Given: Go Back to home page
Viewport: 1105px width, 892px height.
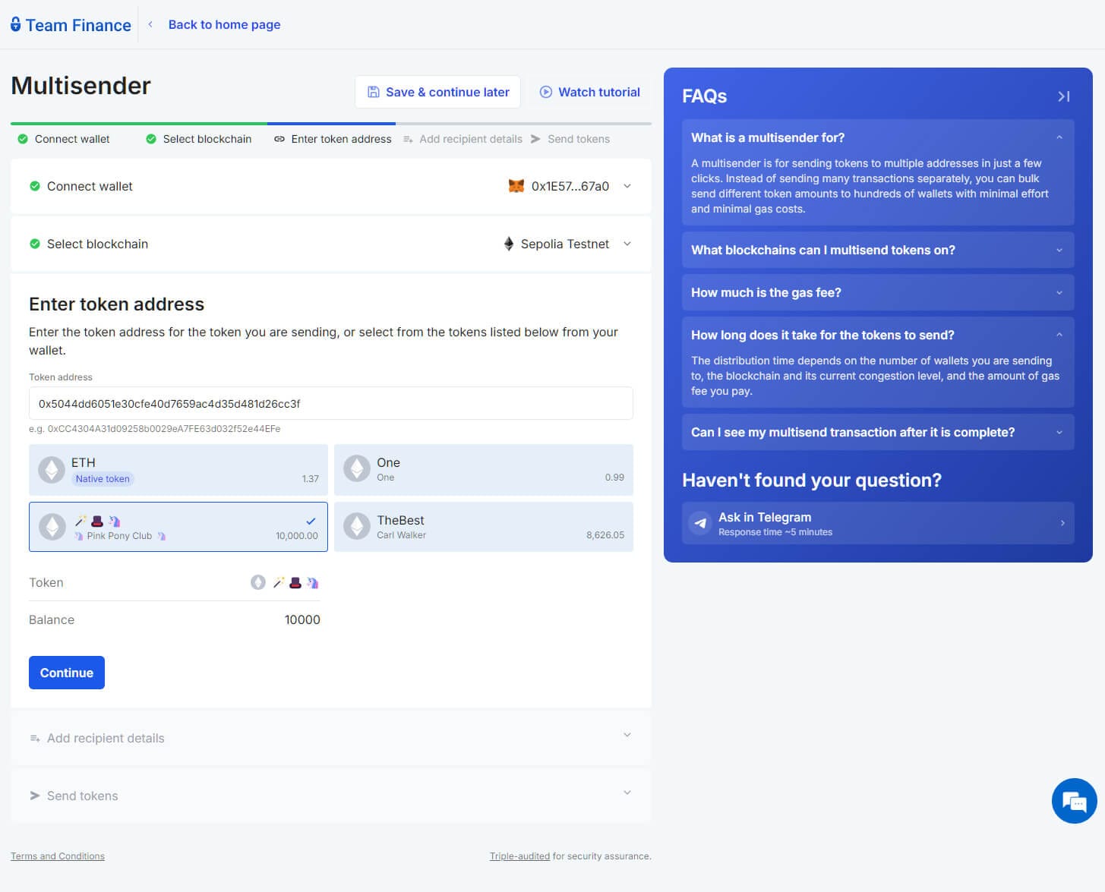Looking at the screenshot, I should [x=224, y=24].
